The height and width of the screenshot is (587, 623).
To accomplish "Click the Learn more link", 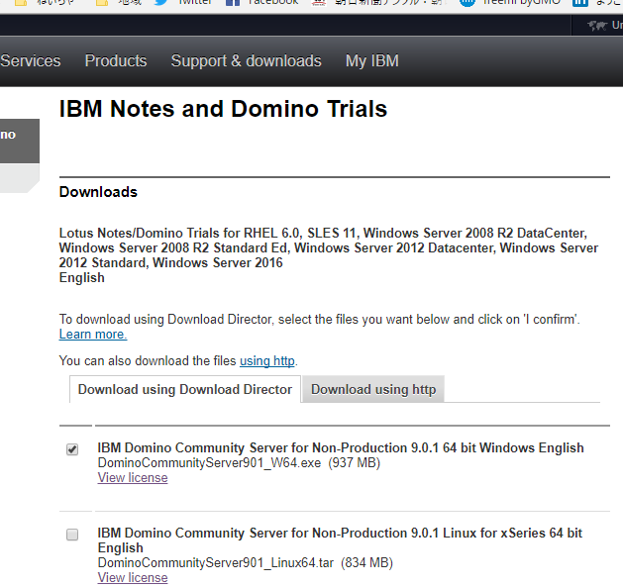I will pos(93,335).
